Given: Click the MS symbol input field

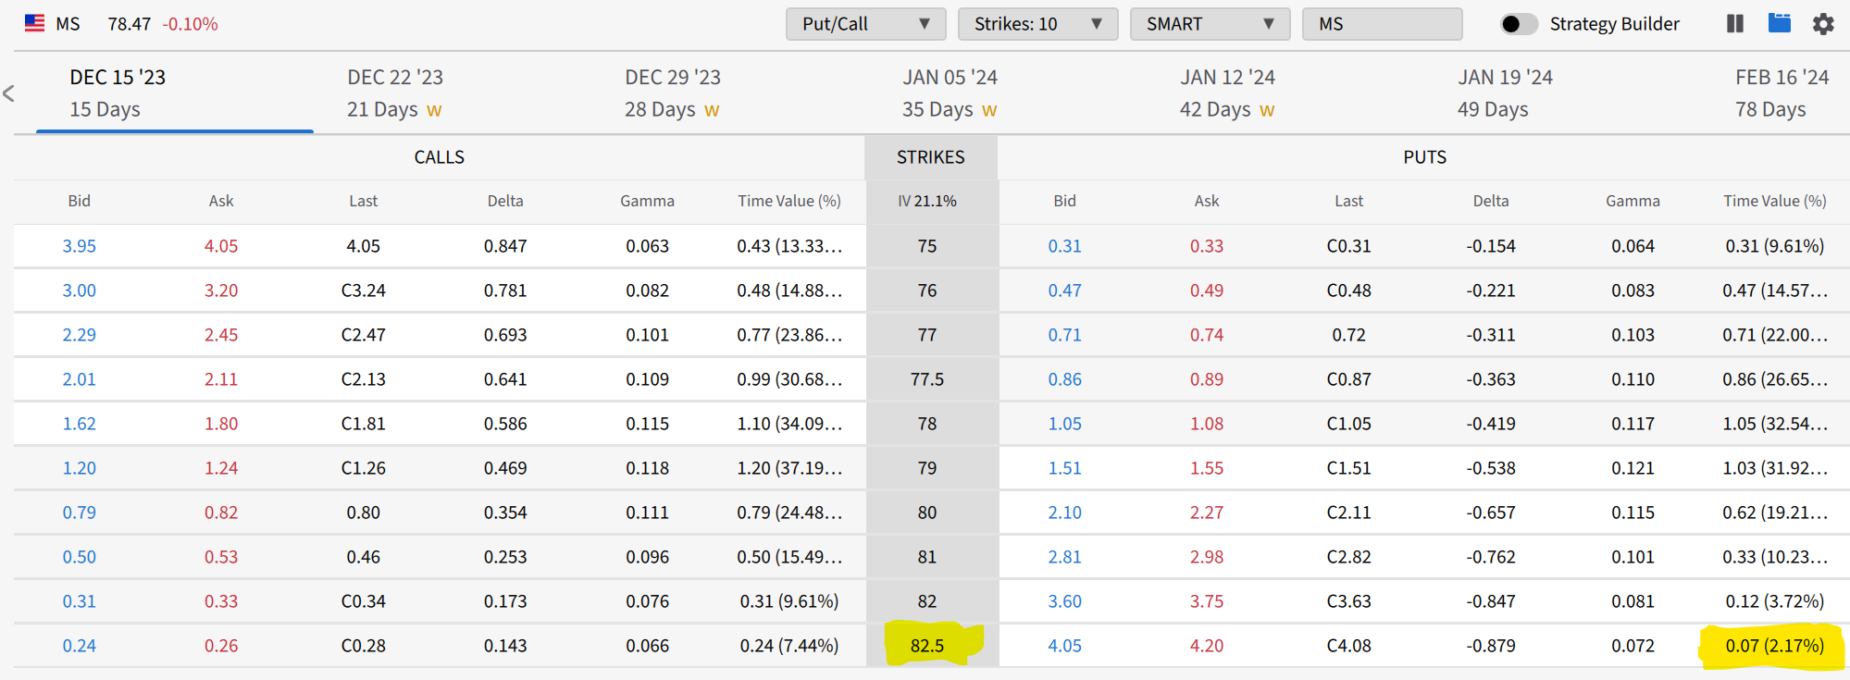Looking at the screenshot, I should pyautogui.click(x=1382, y=24).
